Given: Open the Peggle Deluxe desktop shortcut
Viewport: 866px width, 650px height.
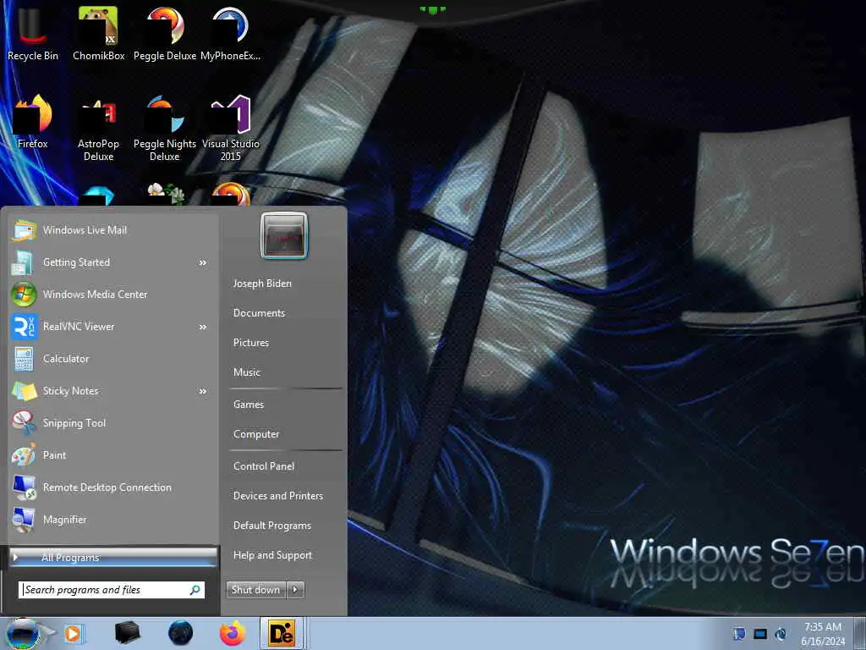Looking at the screenshot, I should [165, 33].
